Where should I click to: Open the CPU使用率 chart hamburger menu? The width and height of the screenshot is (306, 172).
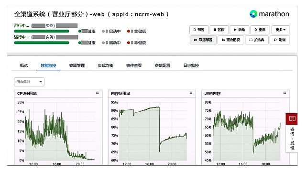click(x=98, y=93)
